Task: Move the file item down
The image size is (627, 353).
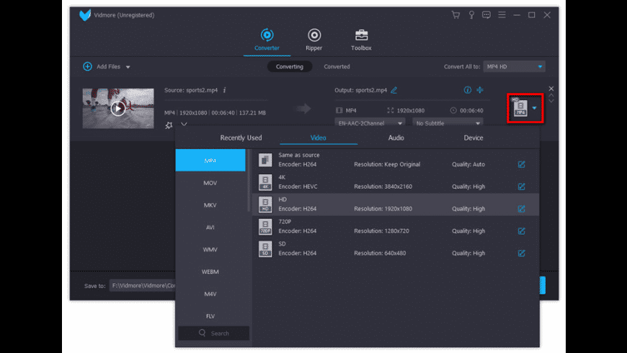Action: [x=551, y=101]
